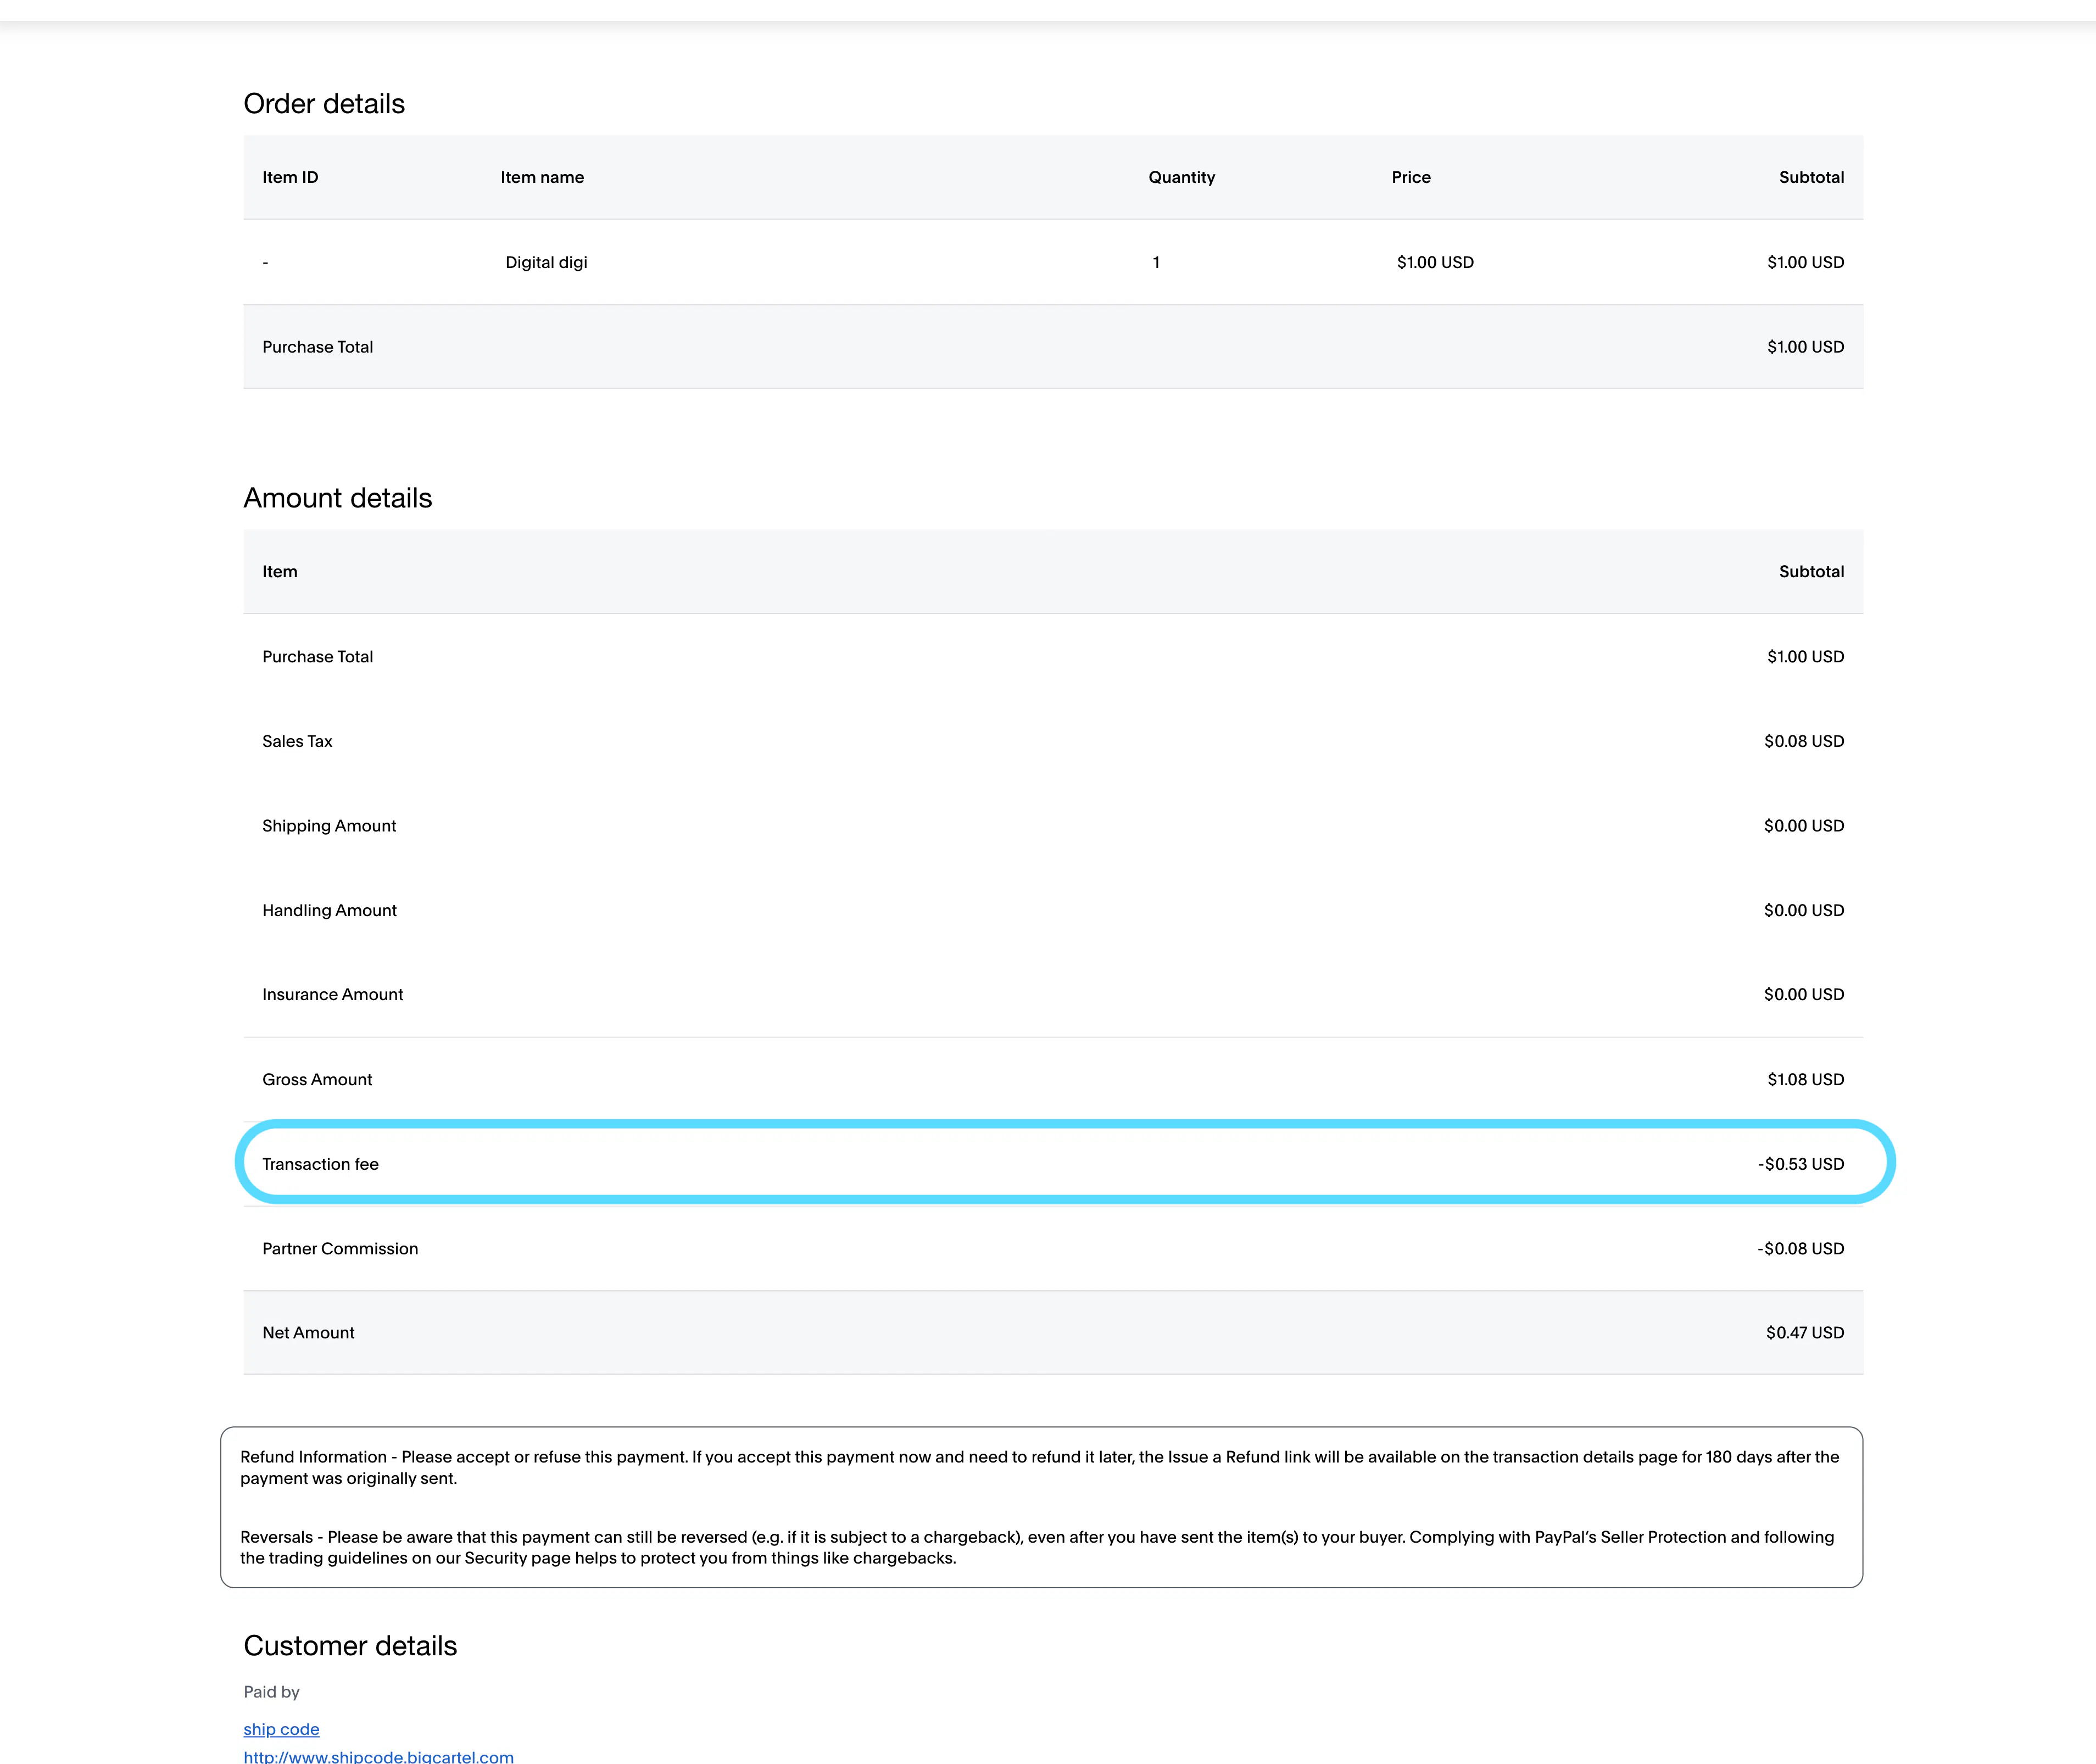Click the Shipping Amount row label
The height and width of the screenshot is (1764, 2096).
[x=329, y=826]
